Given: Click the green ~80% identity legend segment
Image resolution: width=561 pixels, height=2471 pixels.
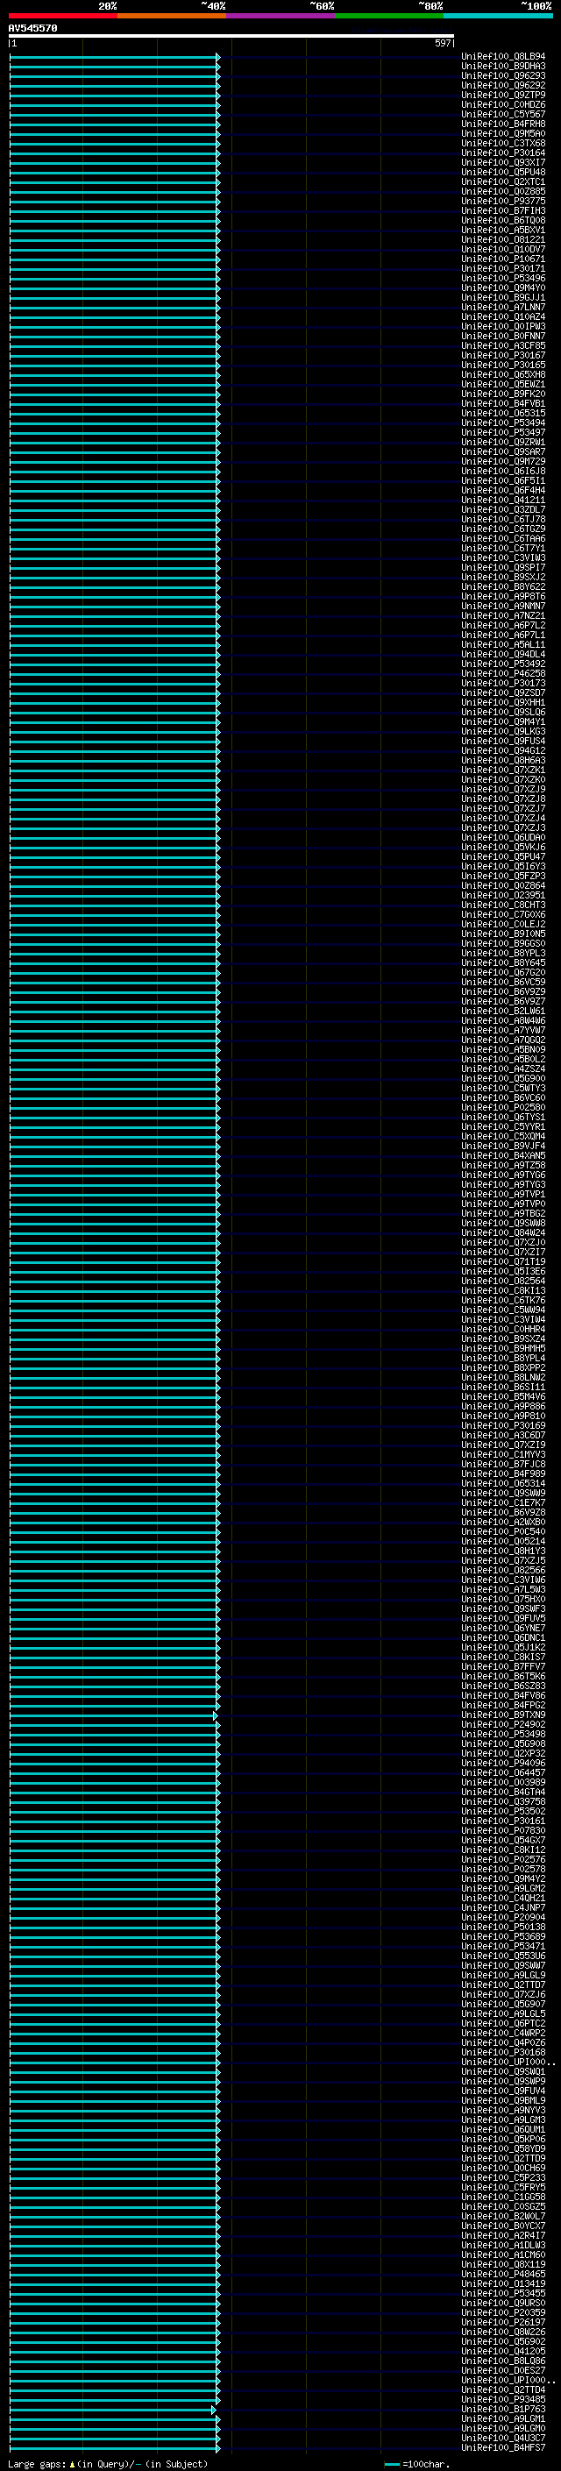Looking at the screenshot, I should click(388, 17).
